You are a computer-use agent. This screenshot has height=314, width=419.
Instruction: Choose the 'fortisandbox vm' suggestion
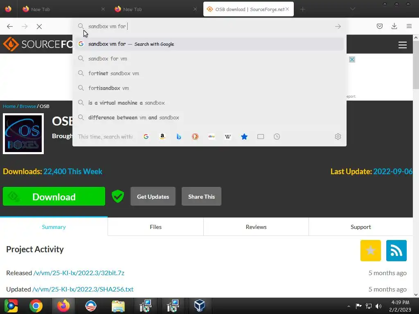pos(209,88)
